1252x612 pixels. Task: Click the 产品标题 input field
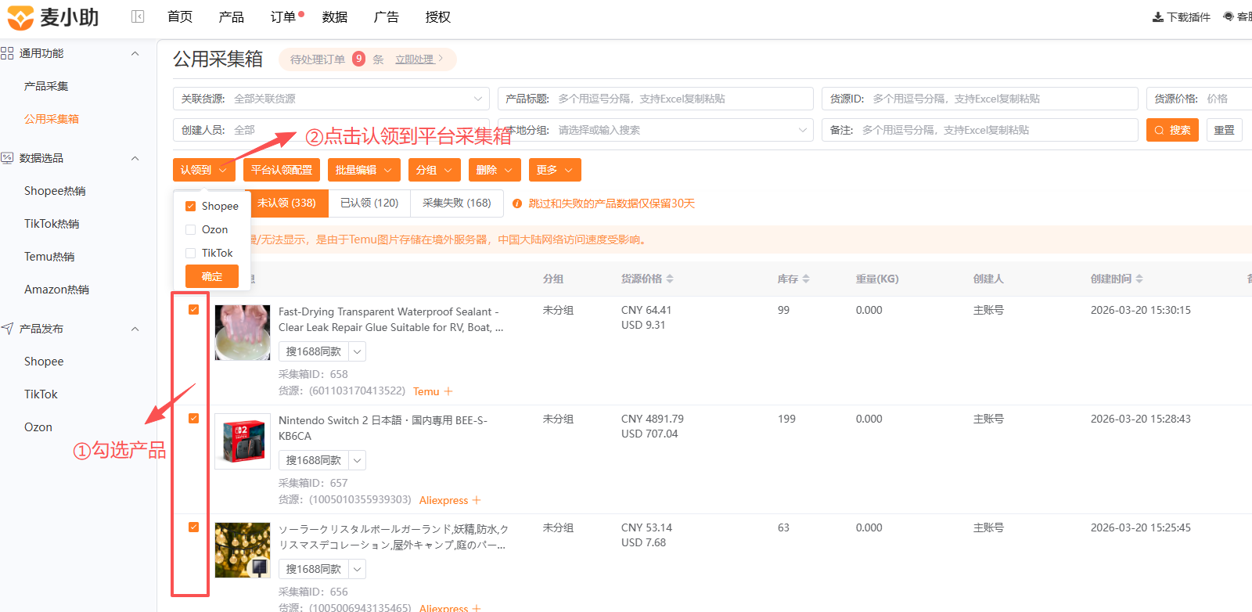[656, 99]
